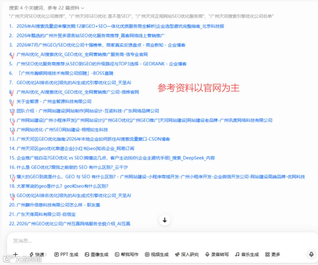Click the microphone voice input icon
Viewport: 318px width, 265px height.
click(311, 254)
